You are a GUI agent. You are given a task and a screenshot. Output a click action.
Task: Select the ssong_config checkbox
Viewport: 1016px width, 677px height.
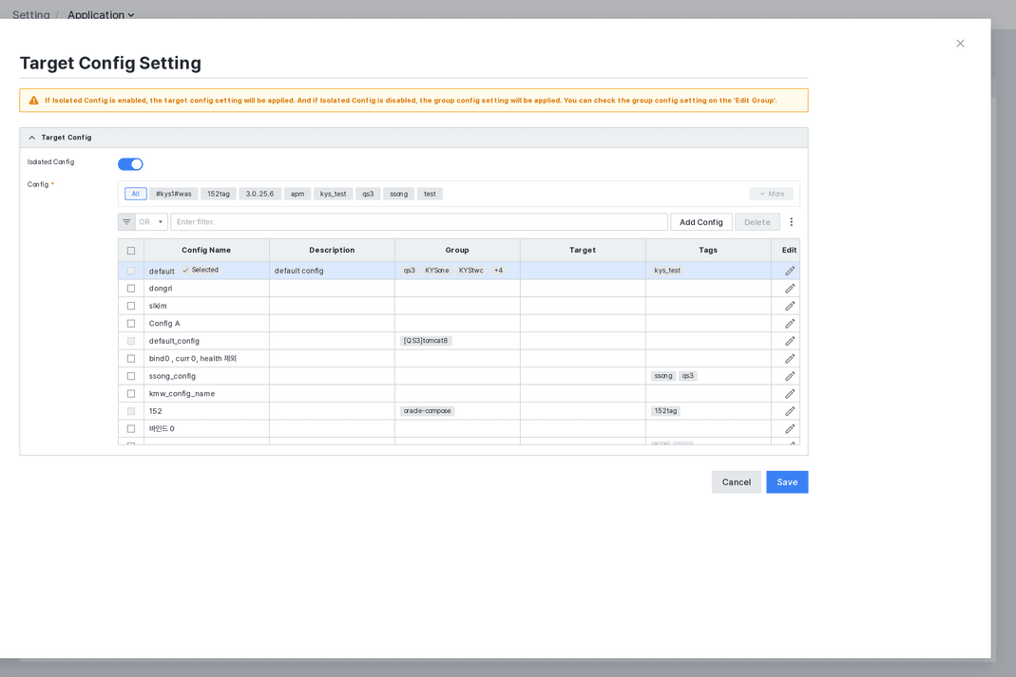[x=131, y=375]
